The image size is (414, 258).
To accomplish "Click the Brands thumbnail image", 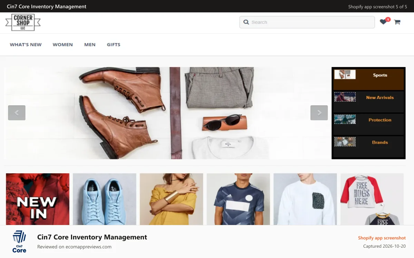I will [x=345, y=141].
